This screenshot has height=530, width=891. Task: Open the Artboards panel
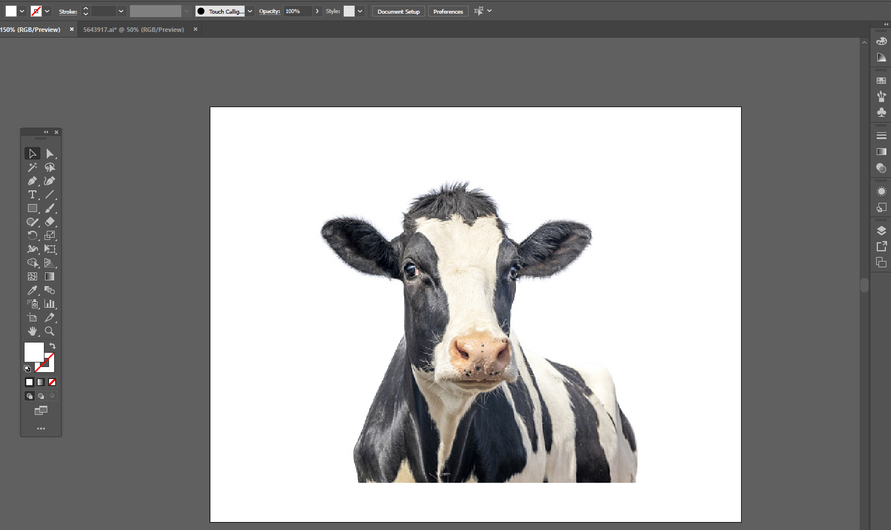pyautogui.click(x=881, y=262)
